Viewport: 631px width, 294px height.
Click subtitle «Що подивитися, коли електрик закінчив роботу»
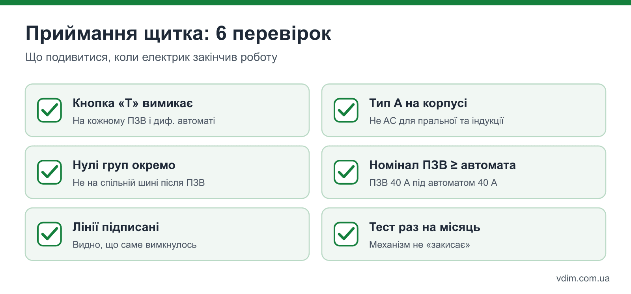point(151,57)
